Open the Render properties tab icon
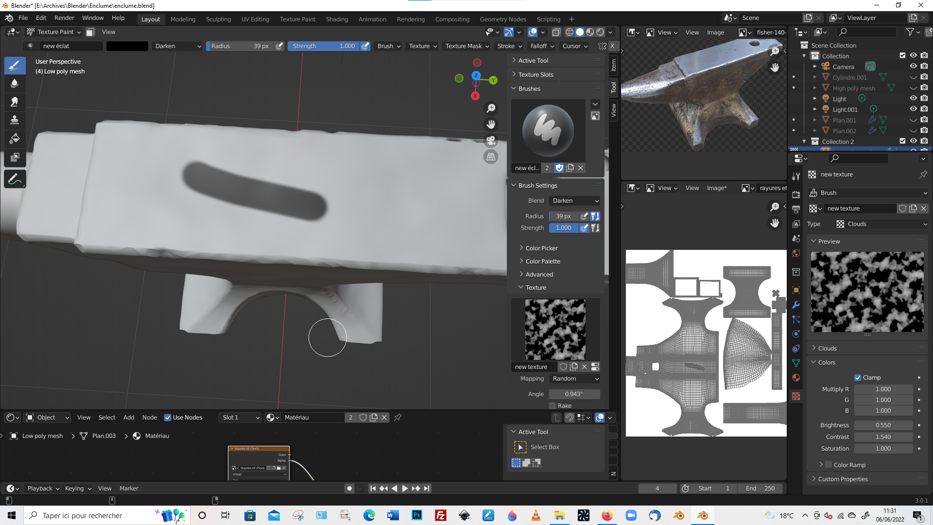Viewport: 933px width, 525px height. point(796,194)
